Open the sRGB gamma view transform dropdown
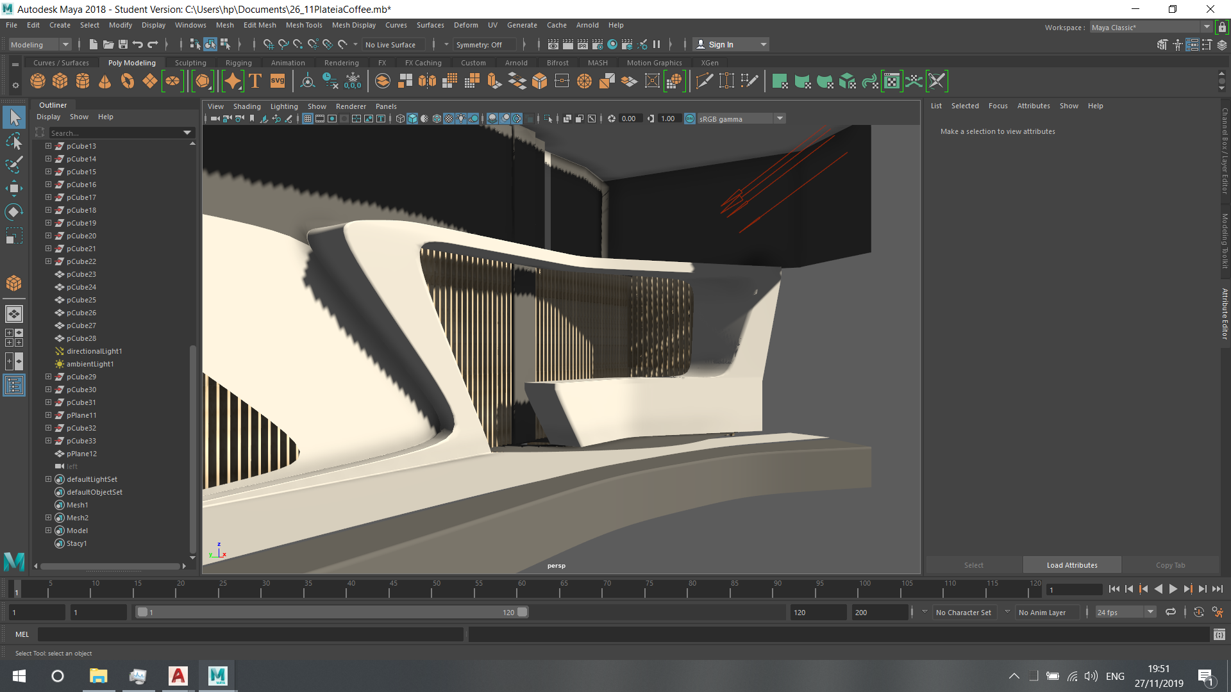 coord(780,119)
